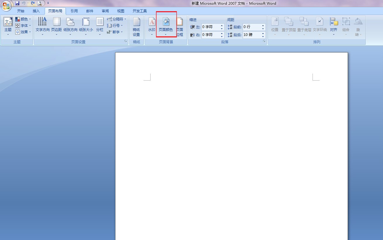Open the 页面设置 dialog launcher
The width and height of the screenshot is (383, 240).
click(126, 42)
